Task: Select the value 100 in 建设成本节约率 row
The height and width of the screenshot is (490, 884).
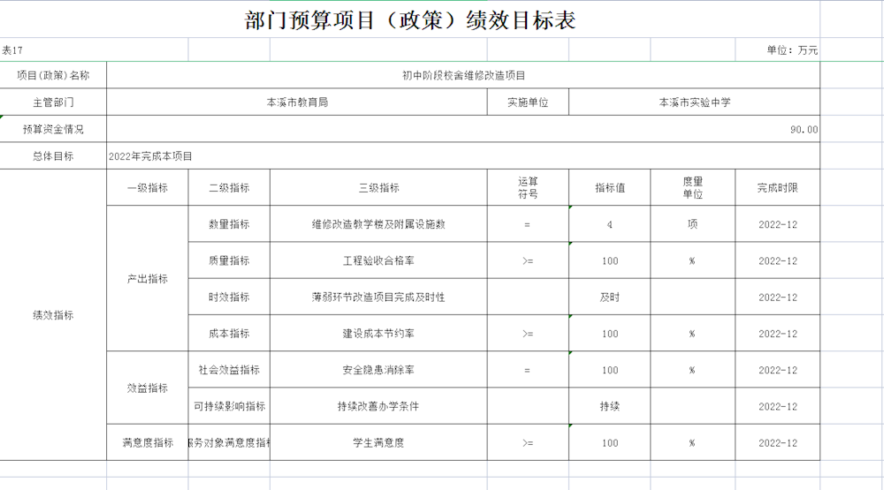Action: pyautogui.click(x=609, y=334)
